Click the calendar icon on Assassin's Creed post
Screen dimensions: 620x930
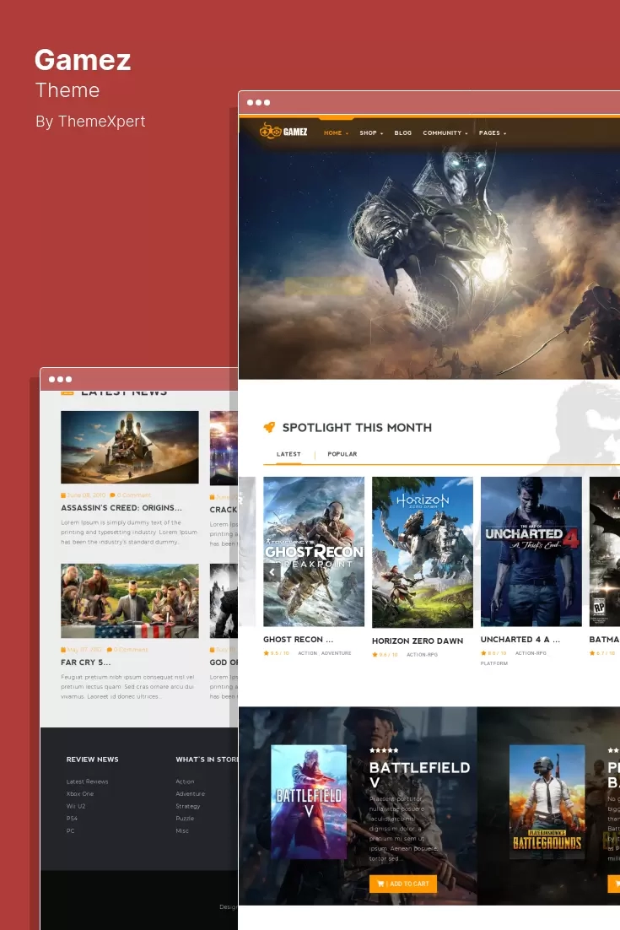(63, 495)
